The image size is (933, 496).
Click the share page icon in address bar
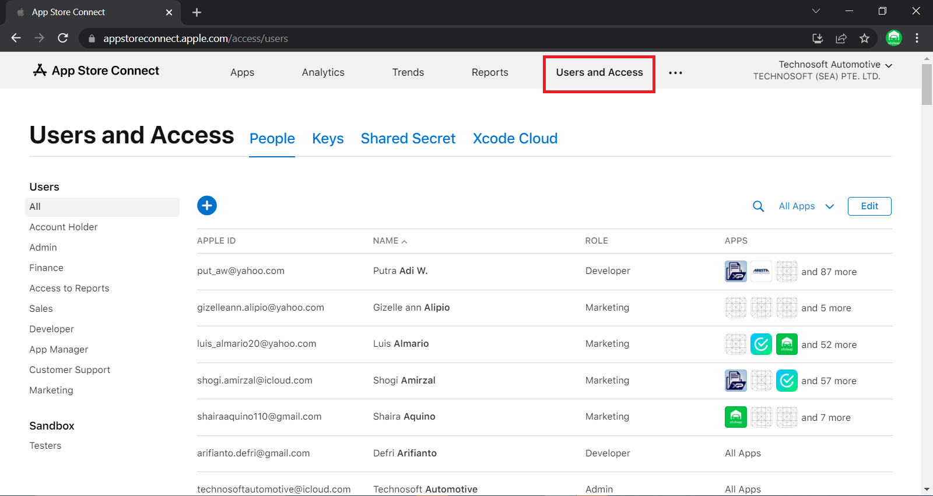841,38
